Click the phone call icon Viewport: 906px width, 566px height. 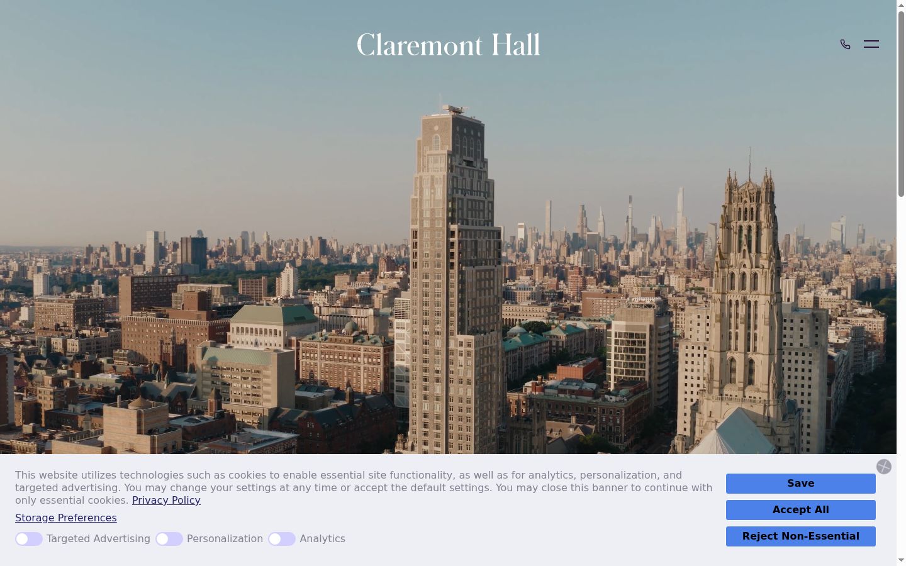click(x=845, y=44)
